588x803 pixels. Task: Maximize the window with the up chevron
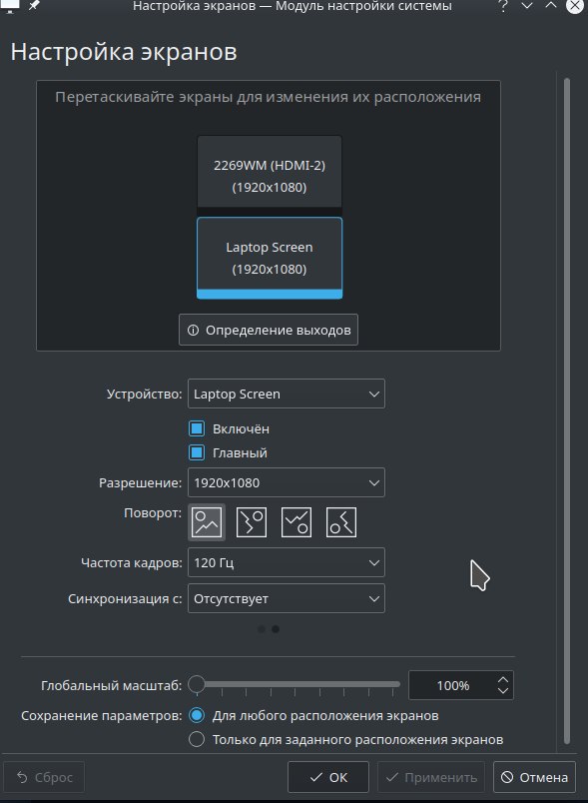(551, 6)
